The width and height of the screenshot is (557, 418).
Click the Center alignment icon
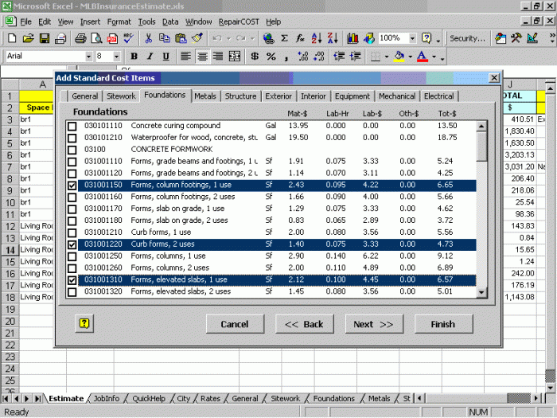[x=202, y=57]
